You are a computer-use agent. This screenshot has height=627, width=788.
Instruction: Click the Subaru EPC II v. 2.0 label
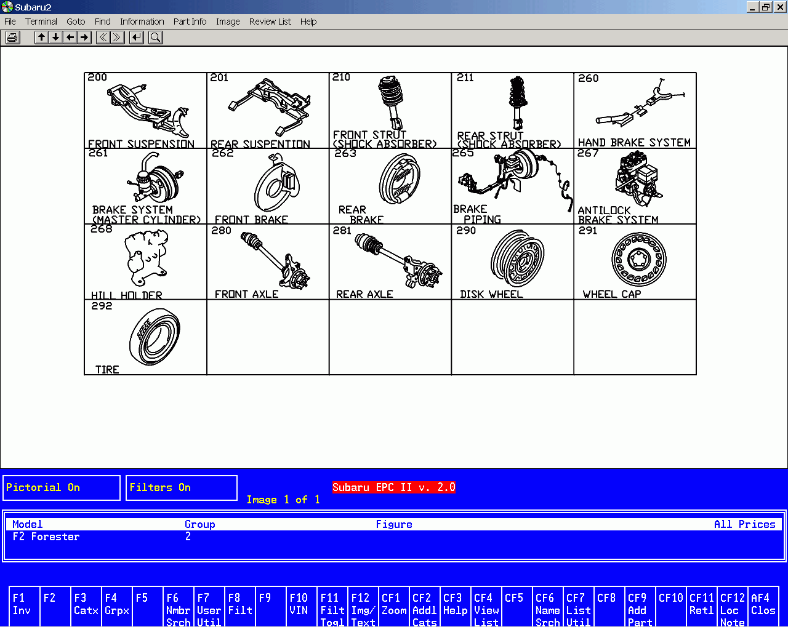[x=394, y=487]
